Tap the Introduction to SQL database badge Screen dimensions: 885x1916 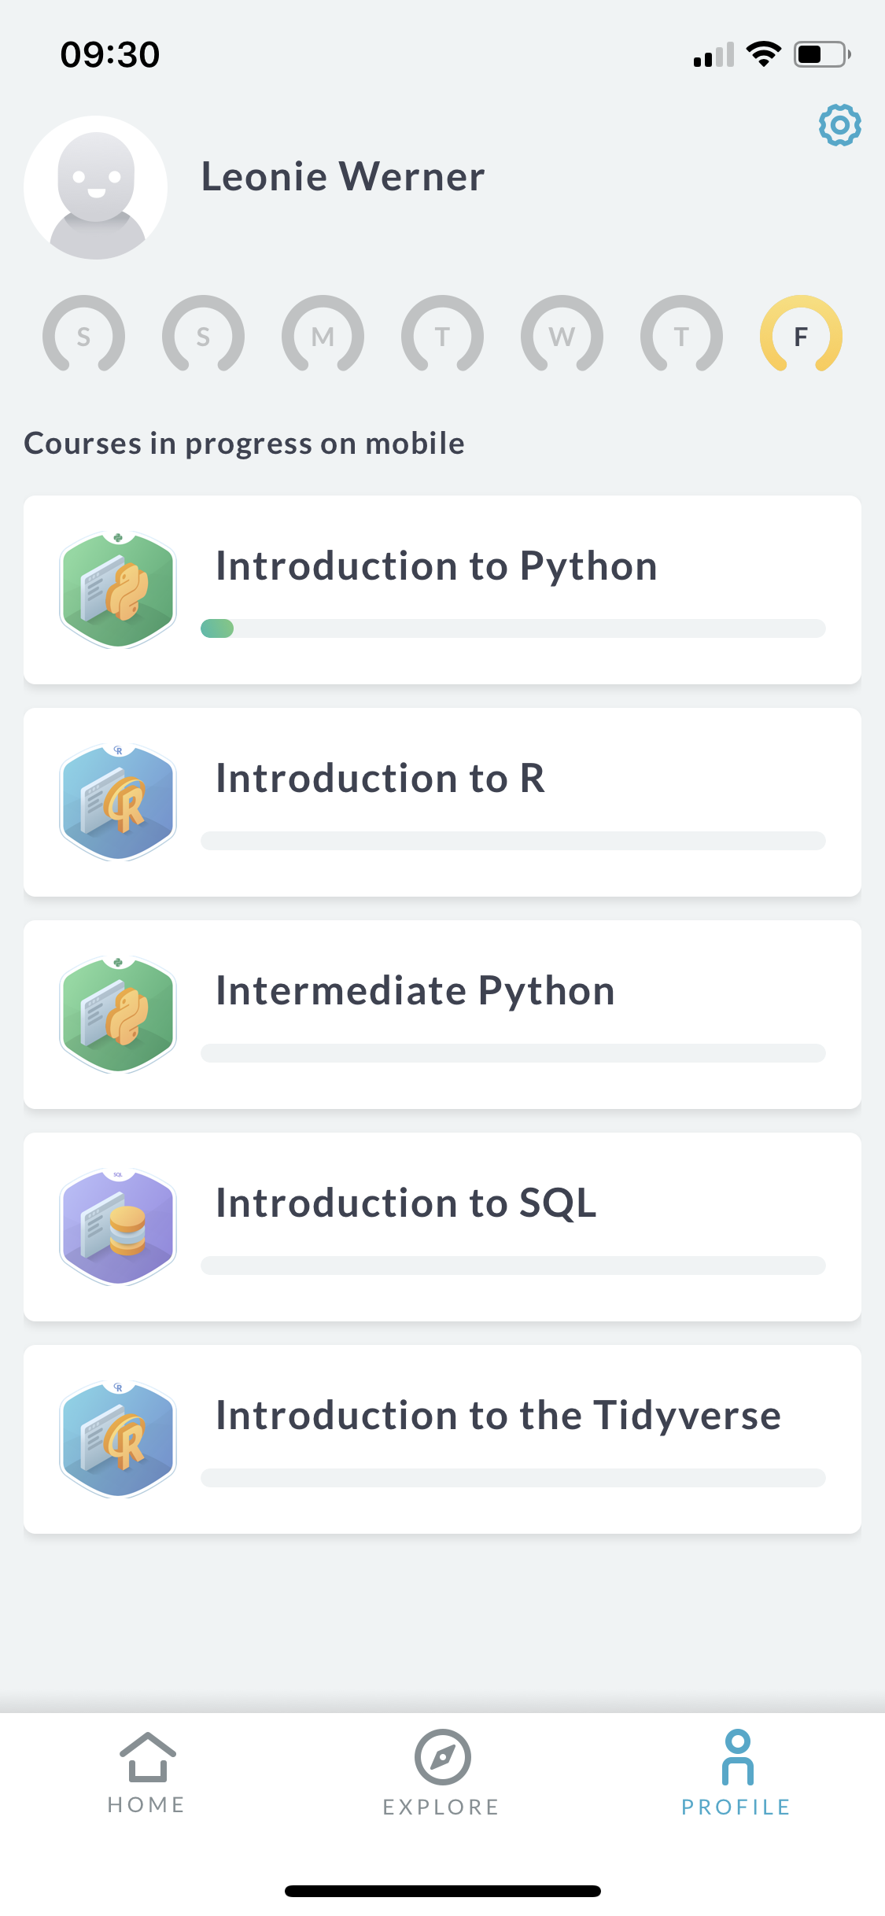pos(118,1227)
